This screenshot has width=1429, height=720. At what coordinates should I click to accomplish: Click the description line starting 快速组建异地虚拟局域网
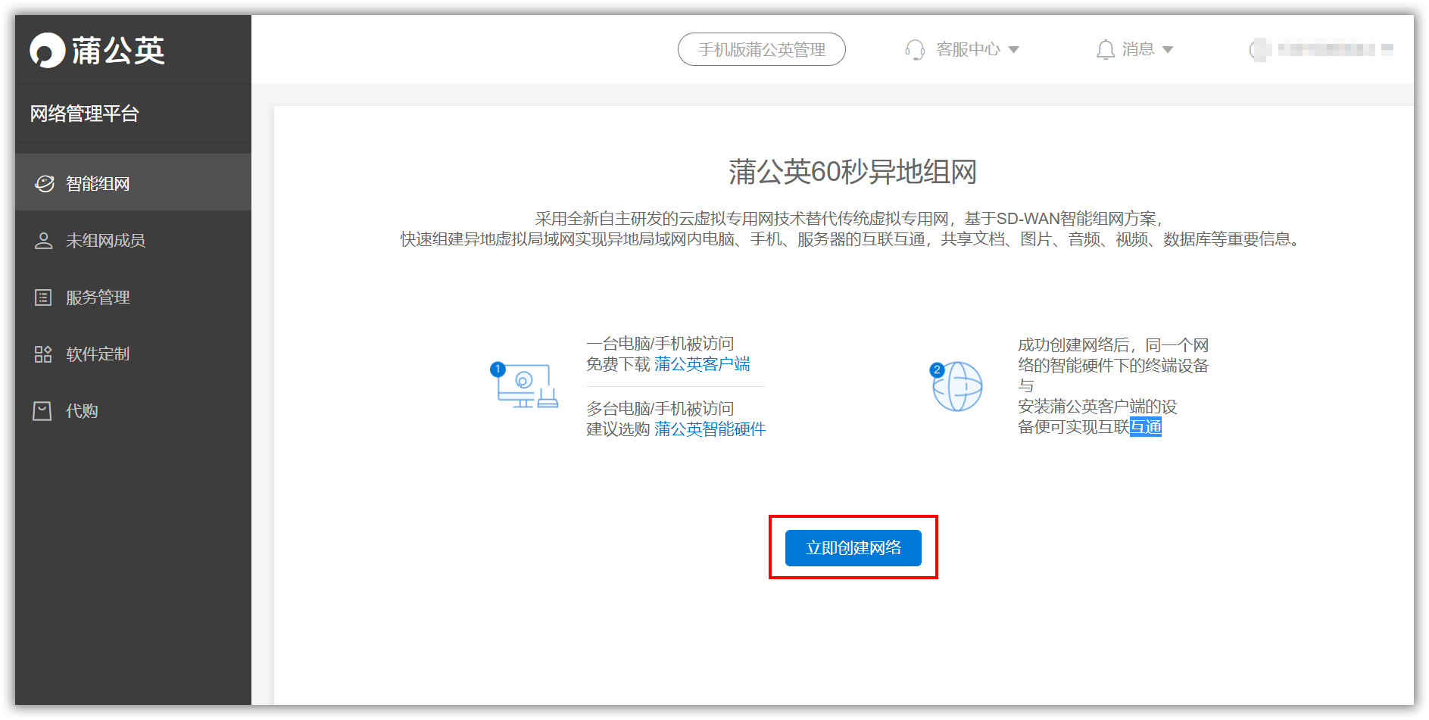853,239
